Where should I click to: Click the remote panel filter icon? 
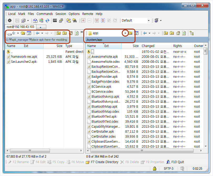point(136,33)
